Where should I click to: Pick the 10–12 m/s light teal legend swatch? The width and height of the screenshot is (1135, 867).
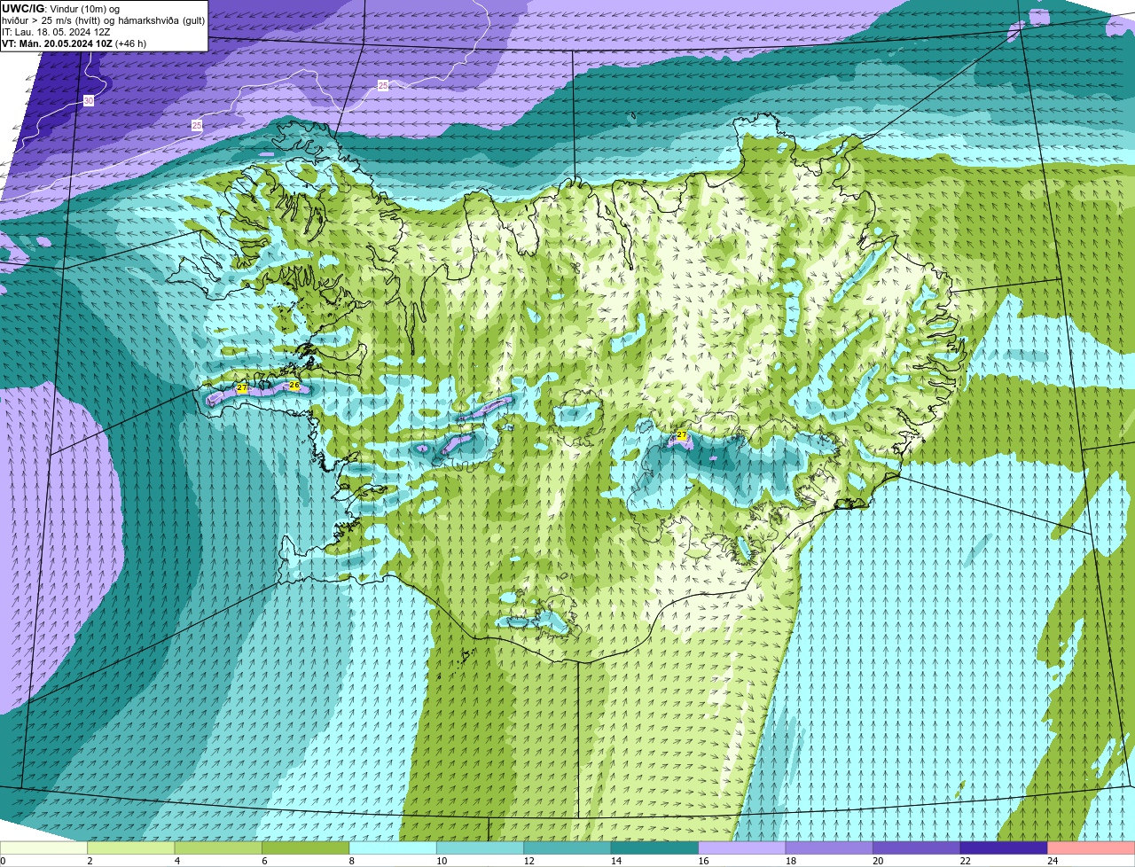(x=481, y=847)
